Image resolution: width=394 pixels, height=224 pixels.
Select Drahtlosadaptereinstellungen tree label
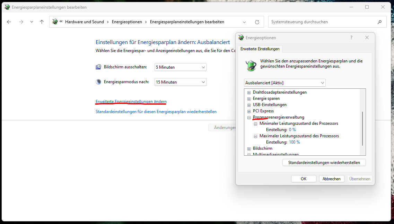click(280, 92)
